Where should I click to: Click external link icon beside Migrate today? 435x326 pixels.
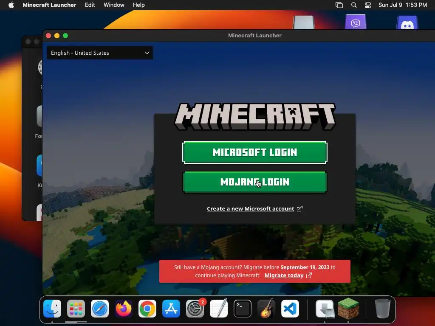(x=309, y=275)
